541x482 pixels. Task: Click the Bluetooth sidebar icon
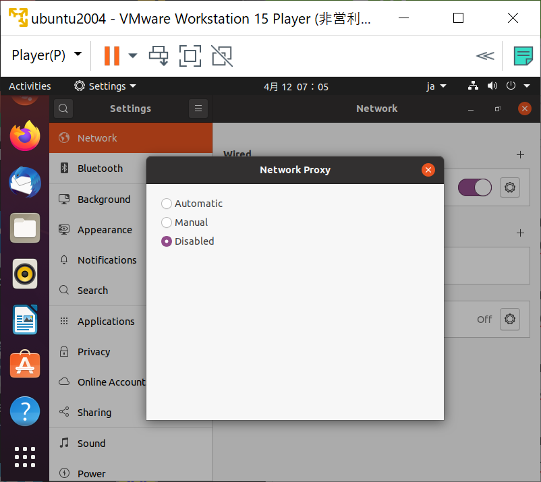64,169
